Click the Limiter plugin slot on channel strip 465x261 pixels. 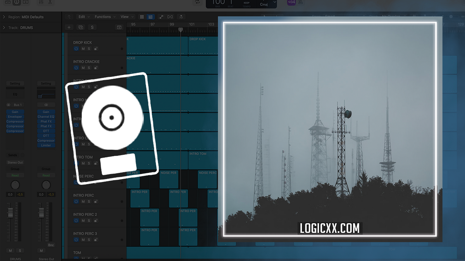coord(46,145)
